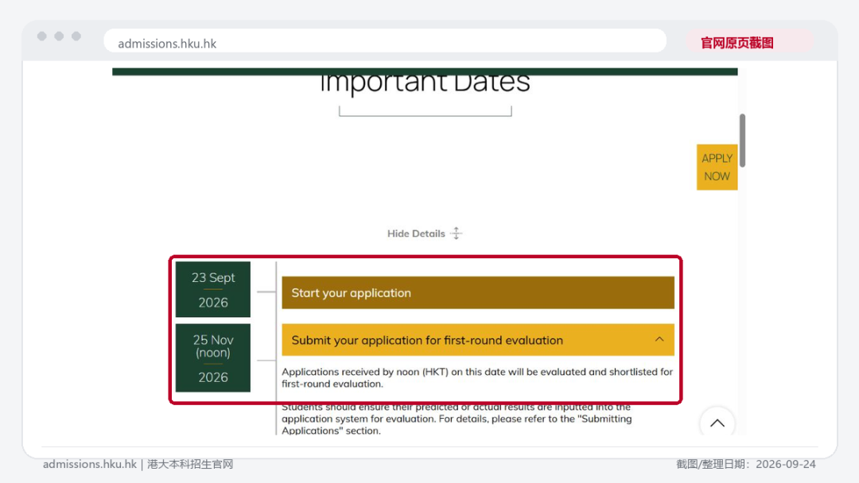Select the 25 Nov (noon) 2026 date box
The height and width of the screenshot is (483, 859).
coord(213,357)
